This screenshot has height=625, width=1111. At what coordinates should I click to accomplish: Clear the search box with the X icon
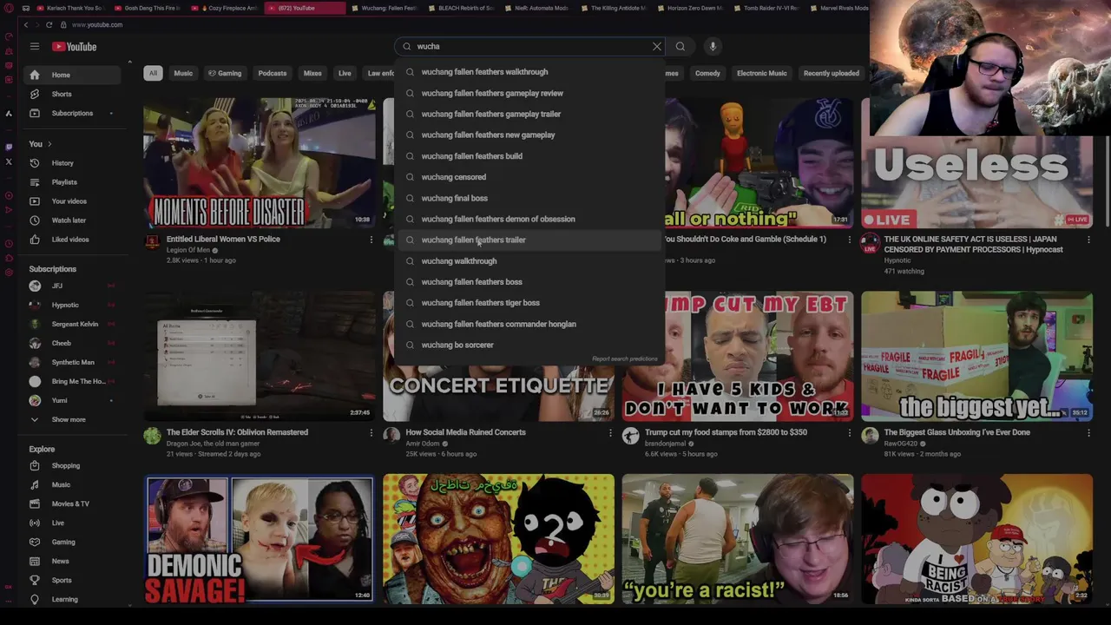point(657,46)
